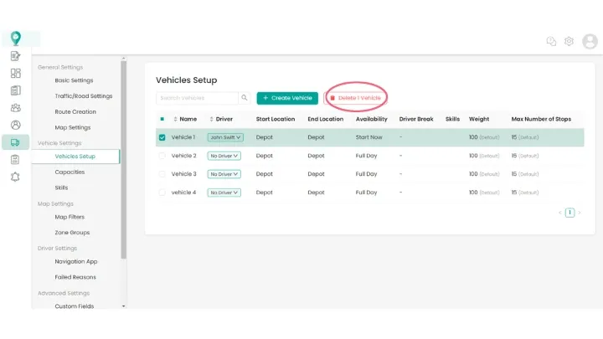This screenshot has width=603, height=339.
Task: Click the search magnifier icon
Action: click(x=245, y=98)
